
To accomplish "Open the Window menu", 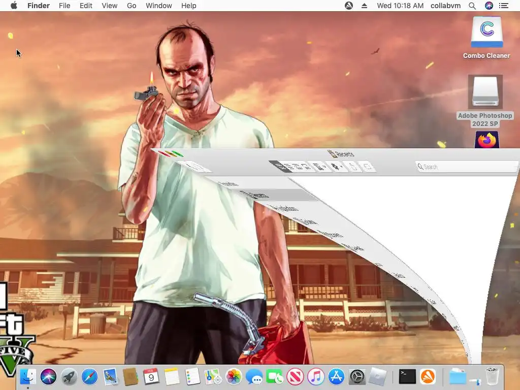I will point(159,6).
